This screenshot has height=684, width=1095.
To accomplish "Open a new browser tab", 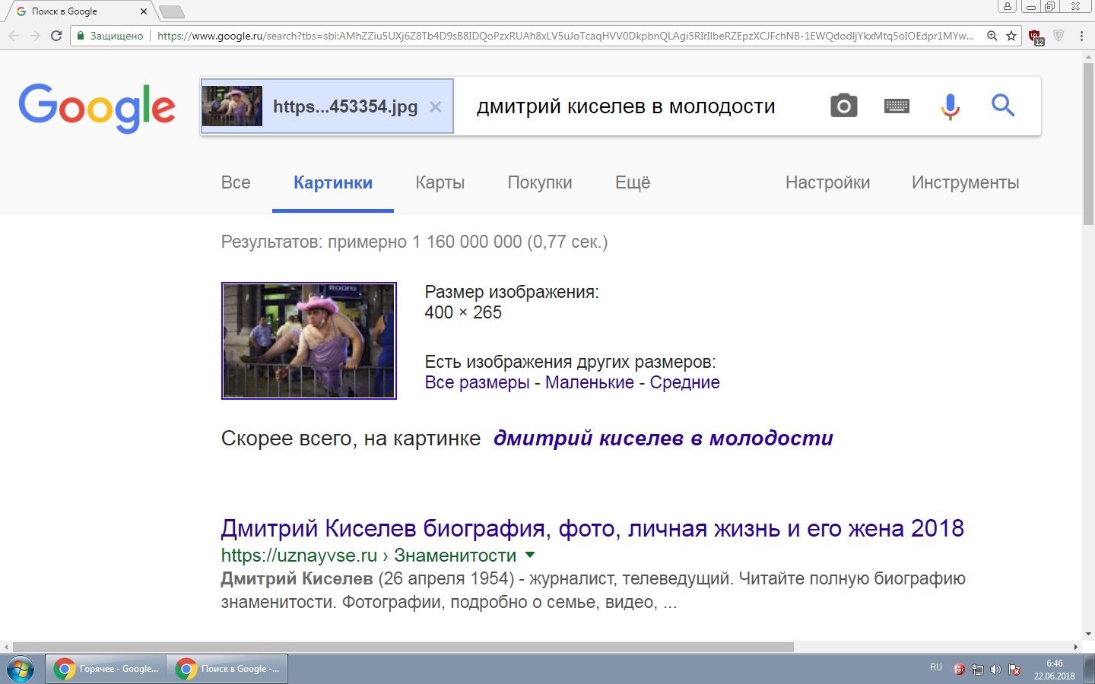I will (x=171, y=11).
